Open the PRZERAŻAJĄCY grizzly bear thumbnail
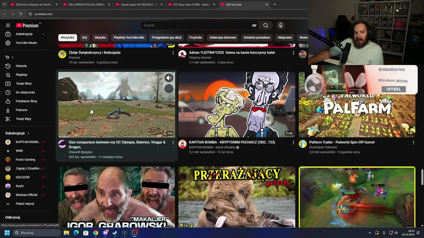 tap(237, 197)
